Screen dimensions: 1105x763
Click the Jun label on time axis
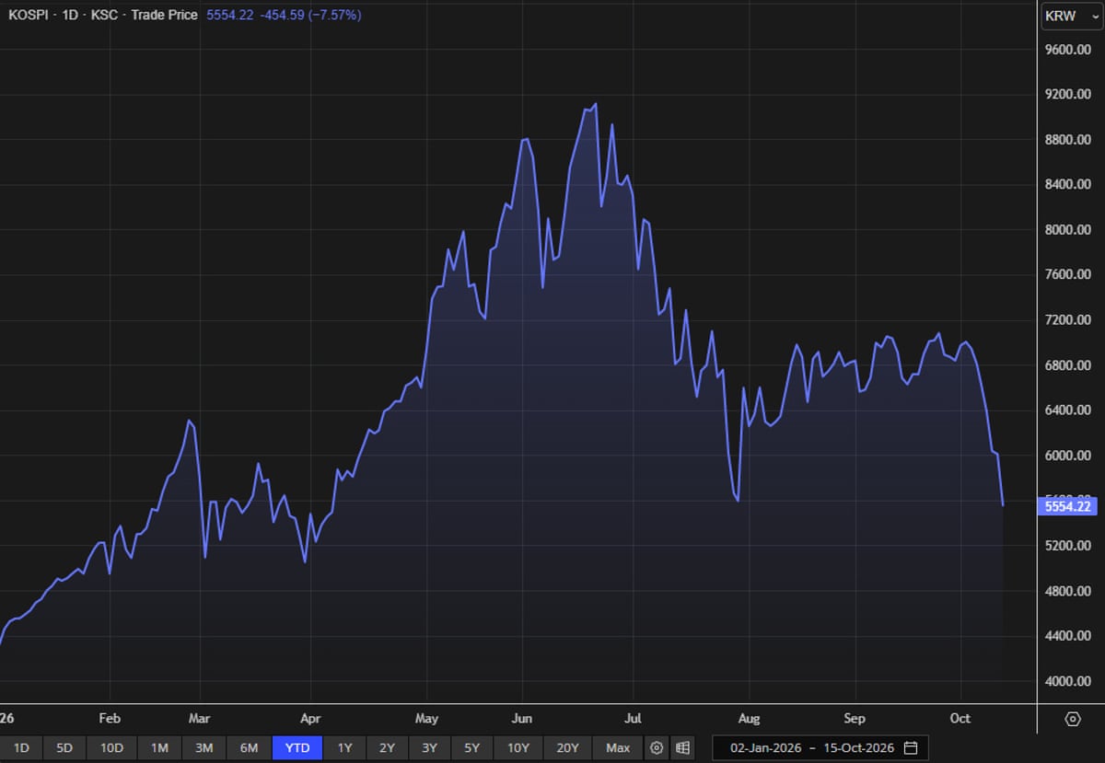(x=522, y=719)
